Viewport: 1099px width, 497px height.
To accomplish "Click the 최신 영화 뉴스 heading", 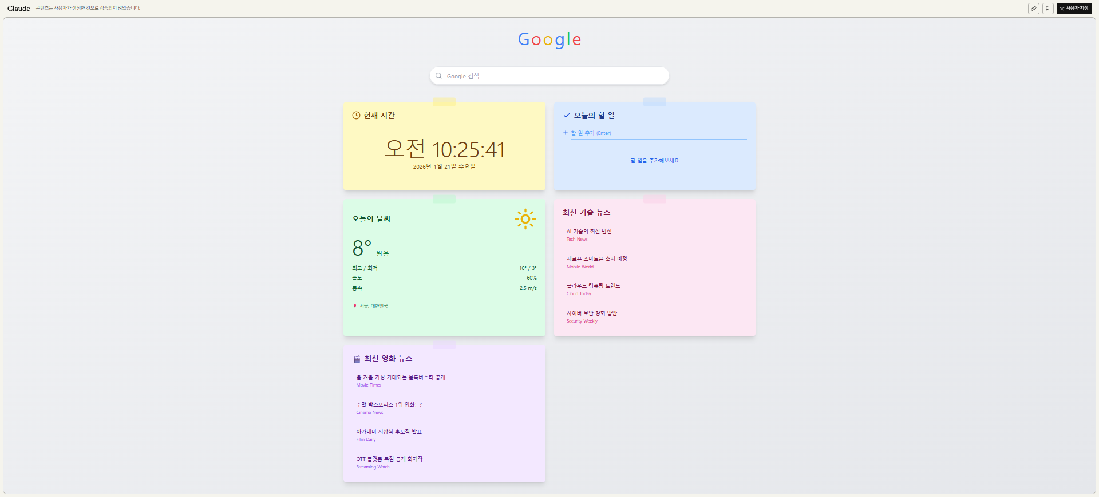I will tap(388, 359).
